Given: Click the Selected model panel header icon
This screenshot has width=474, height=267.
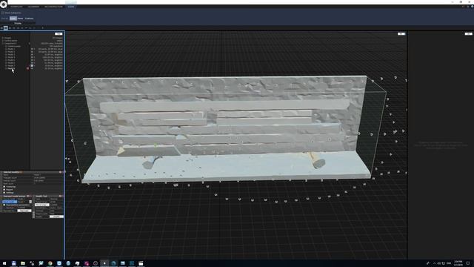Looking at the screenshot, I should click(x=60, y=172).
